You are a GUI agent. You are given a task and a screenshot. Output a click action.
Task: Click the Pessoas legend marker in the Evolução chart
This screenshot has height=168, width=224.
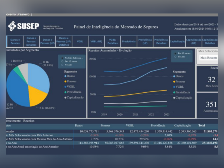pos(174,81)
